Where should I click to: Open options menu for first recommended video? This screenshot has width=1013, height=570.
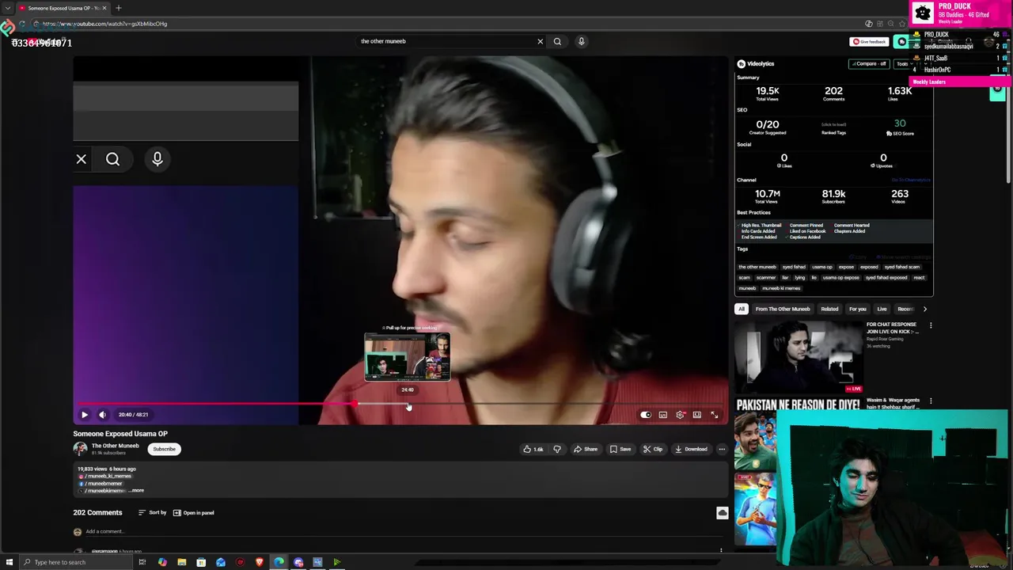(x=931, y=325)
